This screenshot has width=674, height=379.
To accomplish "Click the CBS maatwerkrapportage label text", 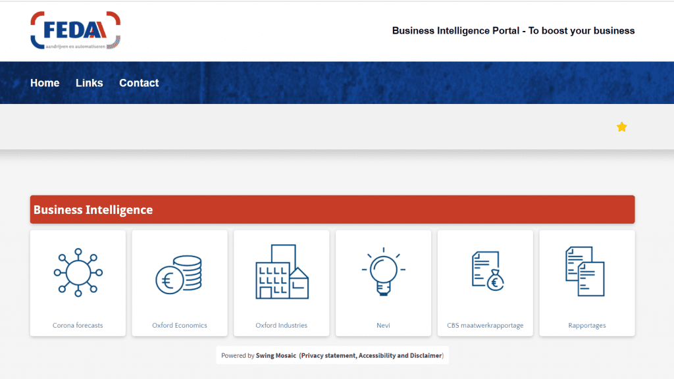I will [x=485, y=326].
